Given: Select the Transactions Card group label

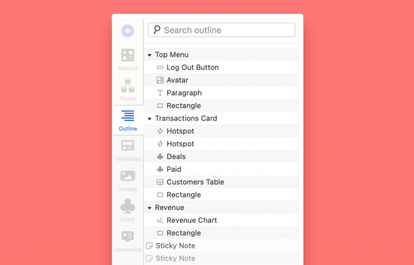Looking at the screenshot, I should [x=186, y=118].
